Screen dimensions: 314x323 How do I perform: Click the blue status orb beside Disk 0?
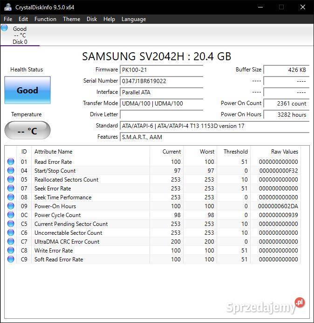pyautogui.click(x=4, y=28)
